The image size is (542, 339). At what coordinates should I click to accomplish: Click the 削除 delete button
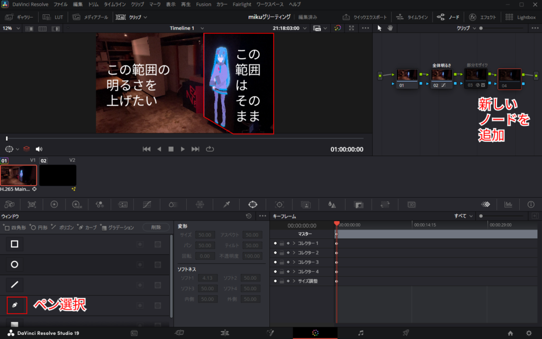click(x=156, y=227)
